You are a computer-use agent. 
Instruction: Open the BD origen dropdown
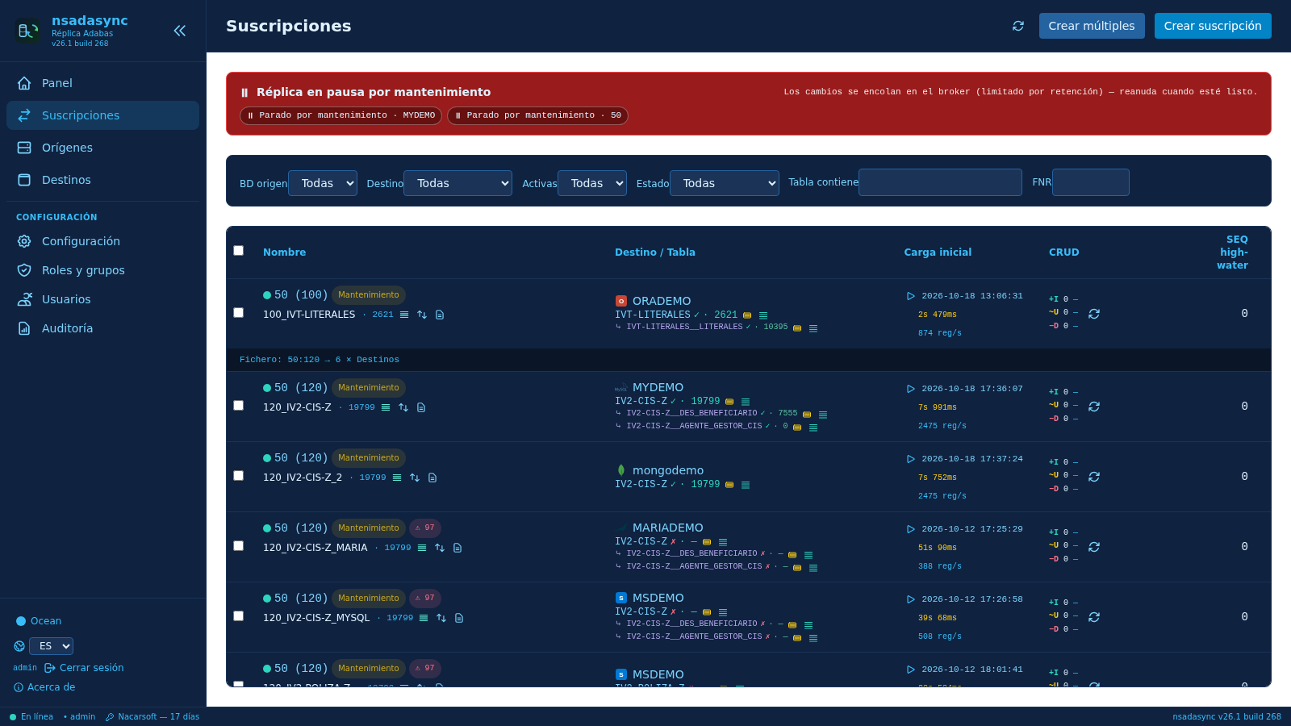(x=323, y=183)
